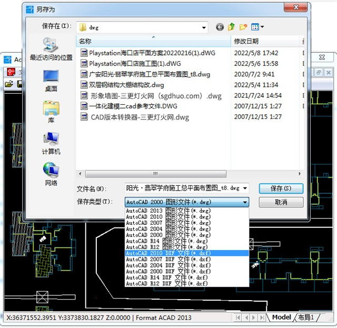Create a new folder icon

tap(243, 27)
